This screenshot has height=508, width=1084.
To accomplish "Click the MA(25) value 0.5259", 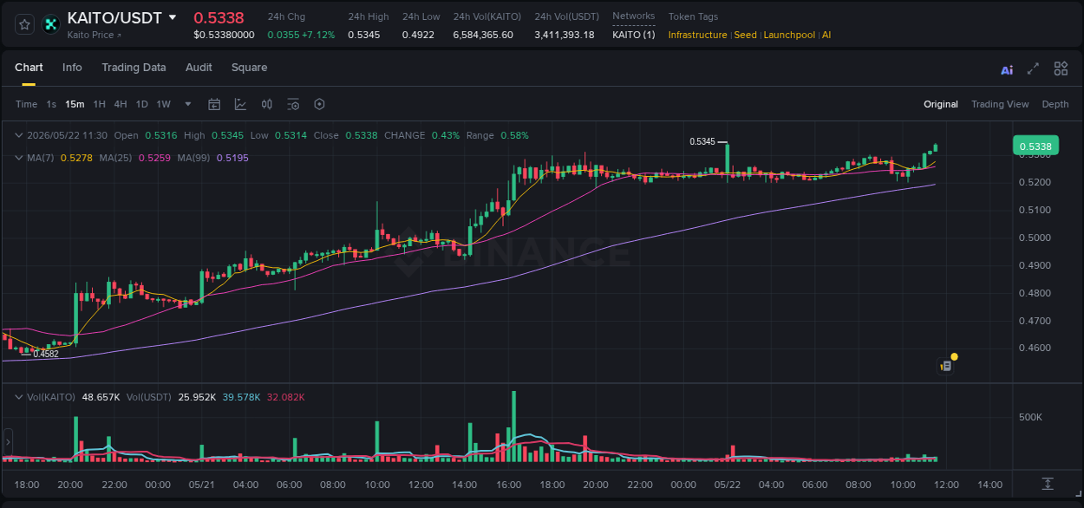I will [x=154, y=158].
